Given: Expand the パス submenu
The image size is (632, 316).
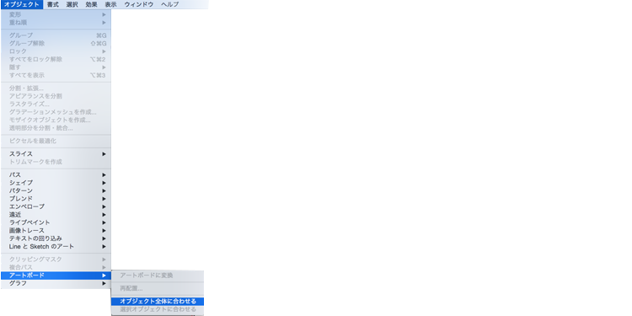Looking at the screenshot, I should 56,175.
